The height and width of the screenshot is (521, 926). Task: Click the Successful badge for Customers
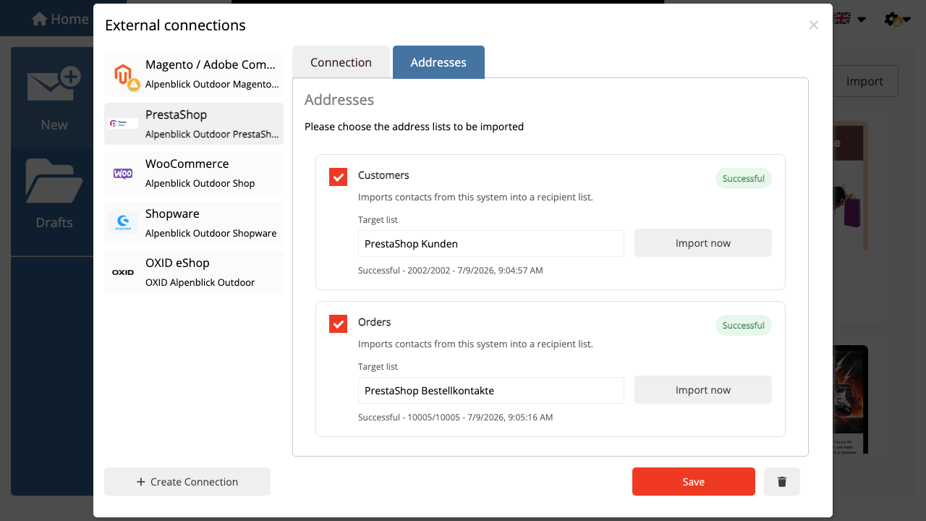(x=744, y=179)
